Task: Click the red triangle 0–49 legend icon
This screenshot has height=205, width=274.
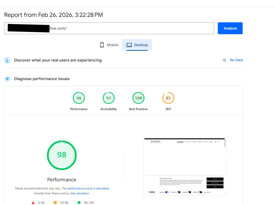Action: click(x=33, y=203)
